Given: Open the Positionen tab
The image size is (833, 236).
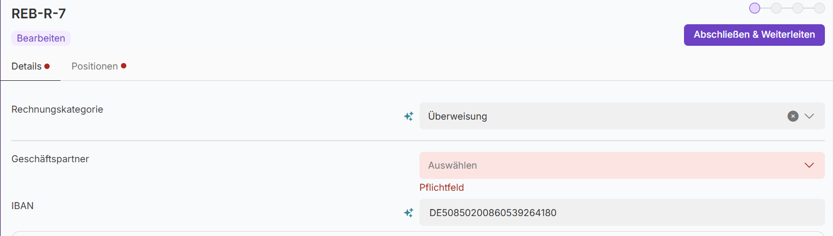Looking at the screenshot, I should pyautogui.click(x=94, y=66).
